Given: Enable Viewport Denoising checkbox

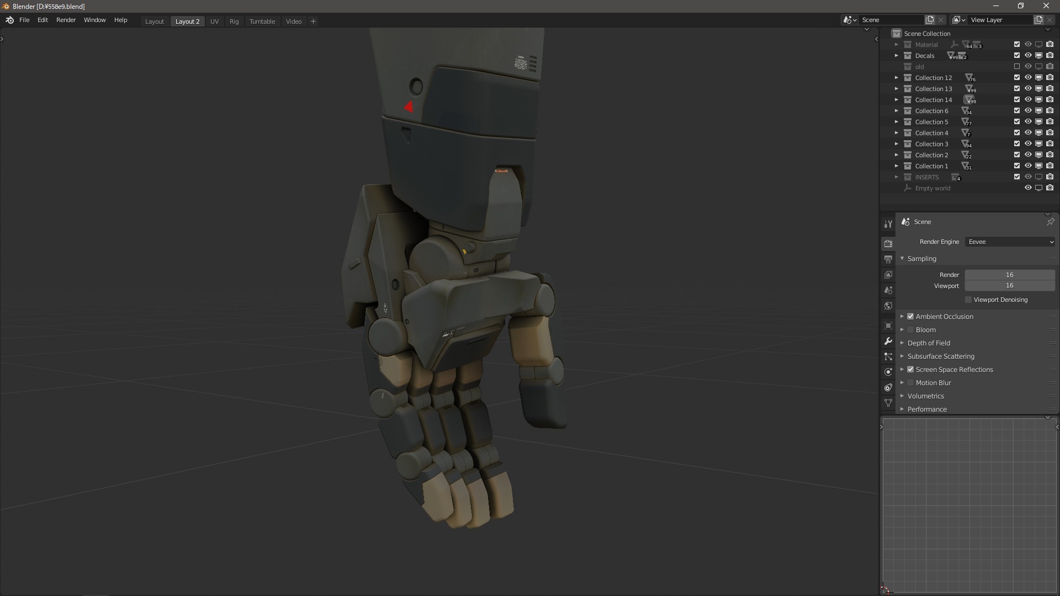Looking at the screenshot, I should 969,299.
